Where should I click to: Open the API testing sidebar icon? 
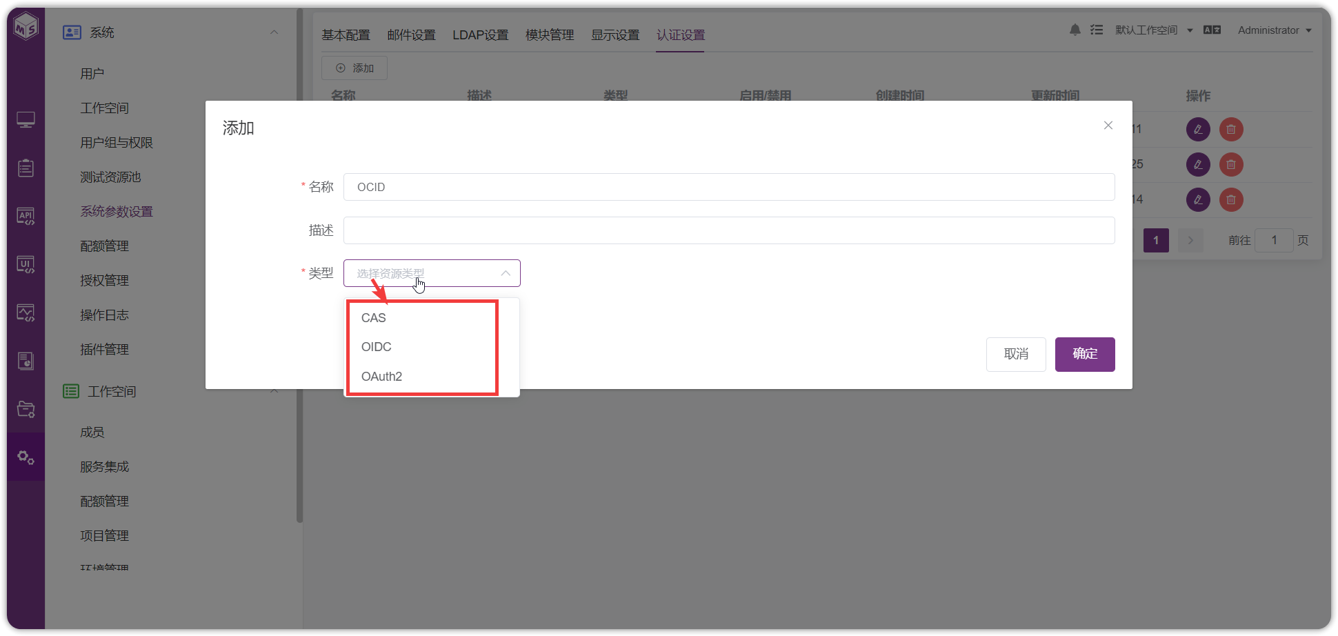(x=26, y=216)
